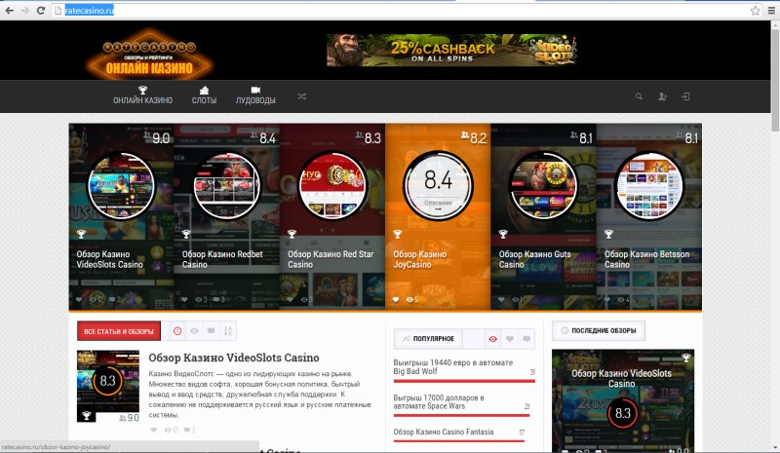
Task: Open VideoSlots Casino review circular thumbnail
Action: [121, 186]
